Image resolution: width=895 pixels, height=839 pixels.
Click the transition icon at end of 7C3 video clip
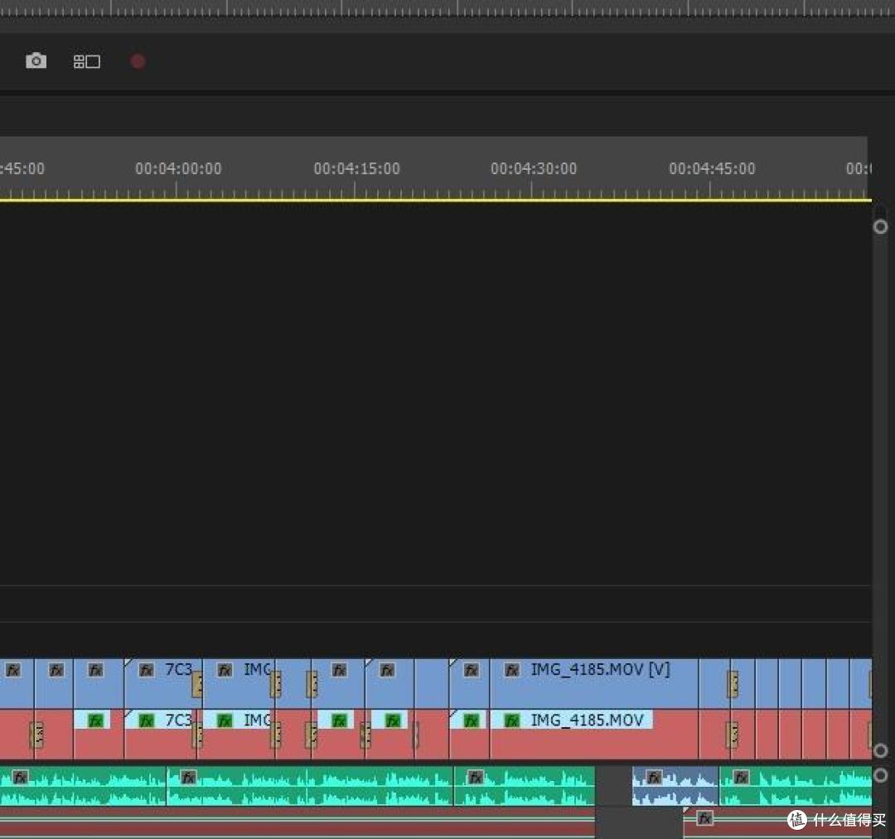[197, 684]
